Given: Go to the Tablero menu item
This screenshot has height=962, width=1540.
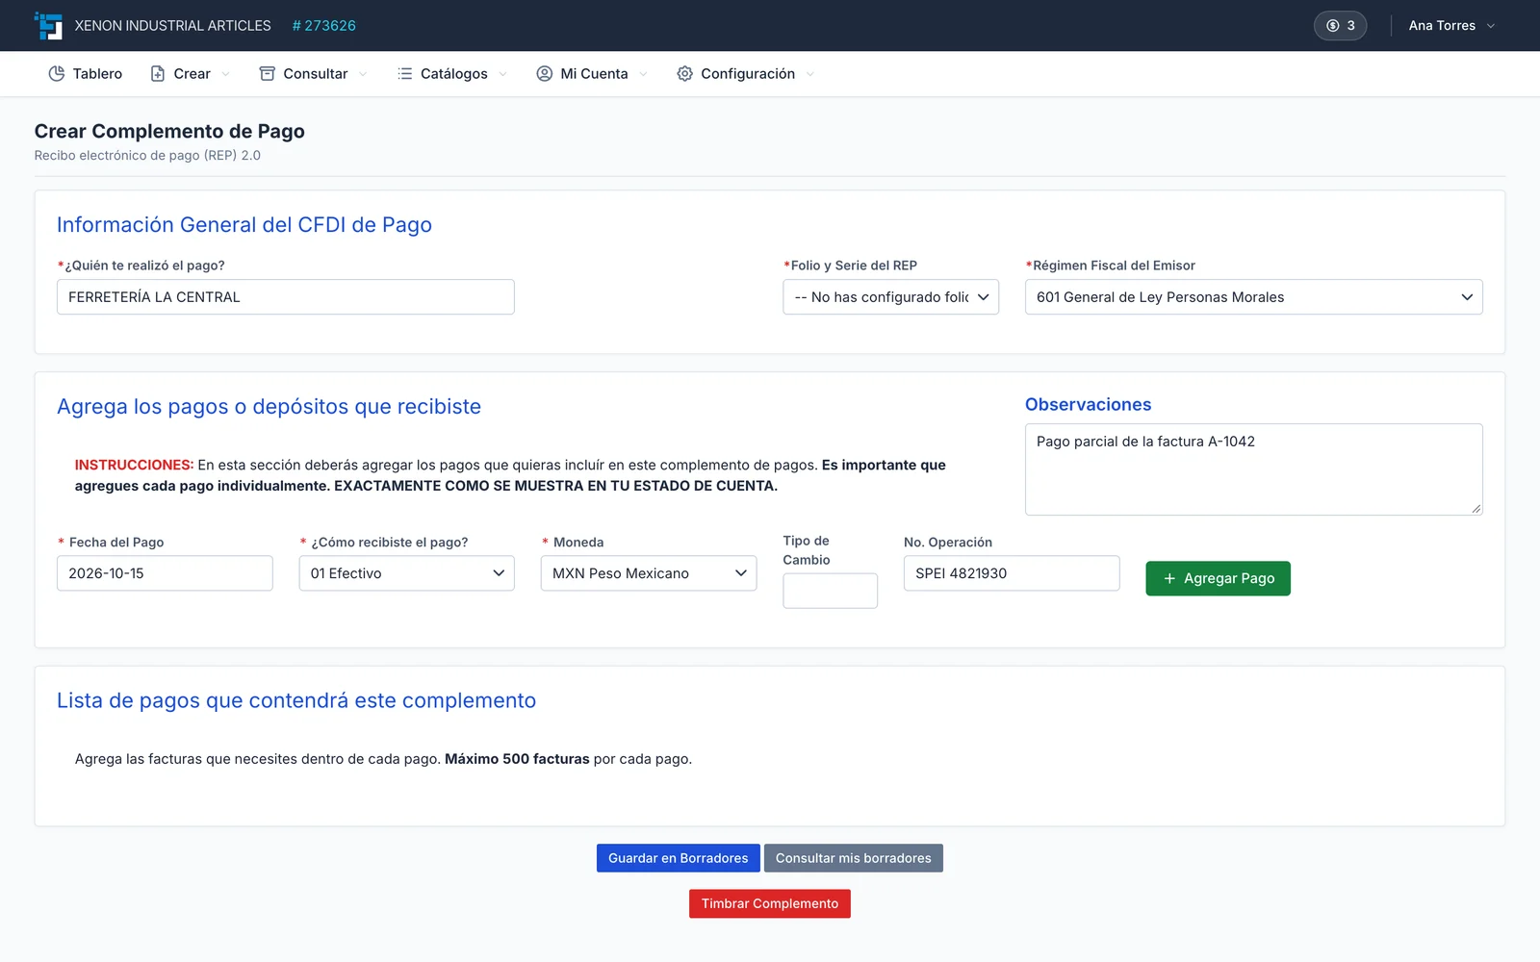Looking at the screenshot, I should click(x=86, y=74).
